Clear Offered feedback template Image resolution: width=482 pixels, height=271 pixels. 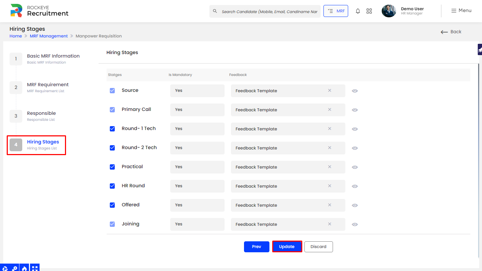tap(329, 205)
